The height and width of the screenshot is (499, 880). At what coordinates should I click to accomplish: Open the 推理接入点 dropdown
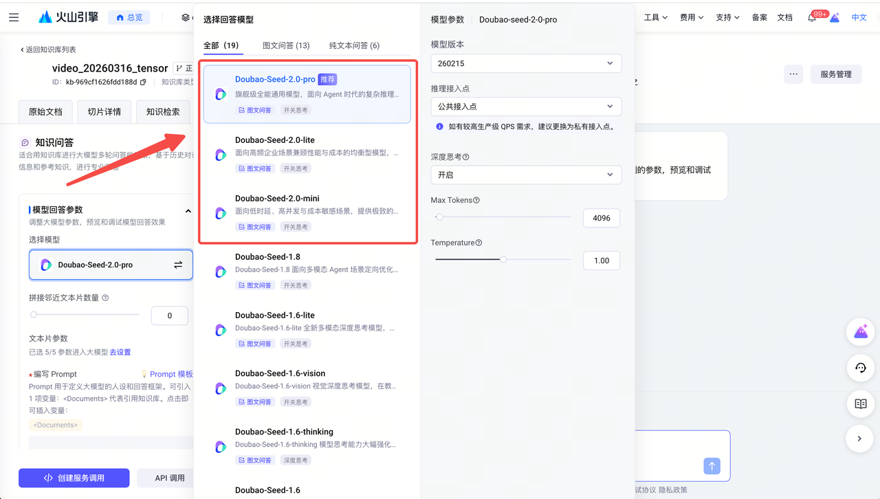pos(526,107)
